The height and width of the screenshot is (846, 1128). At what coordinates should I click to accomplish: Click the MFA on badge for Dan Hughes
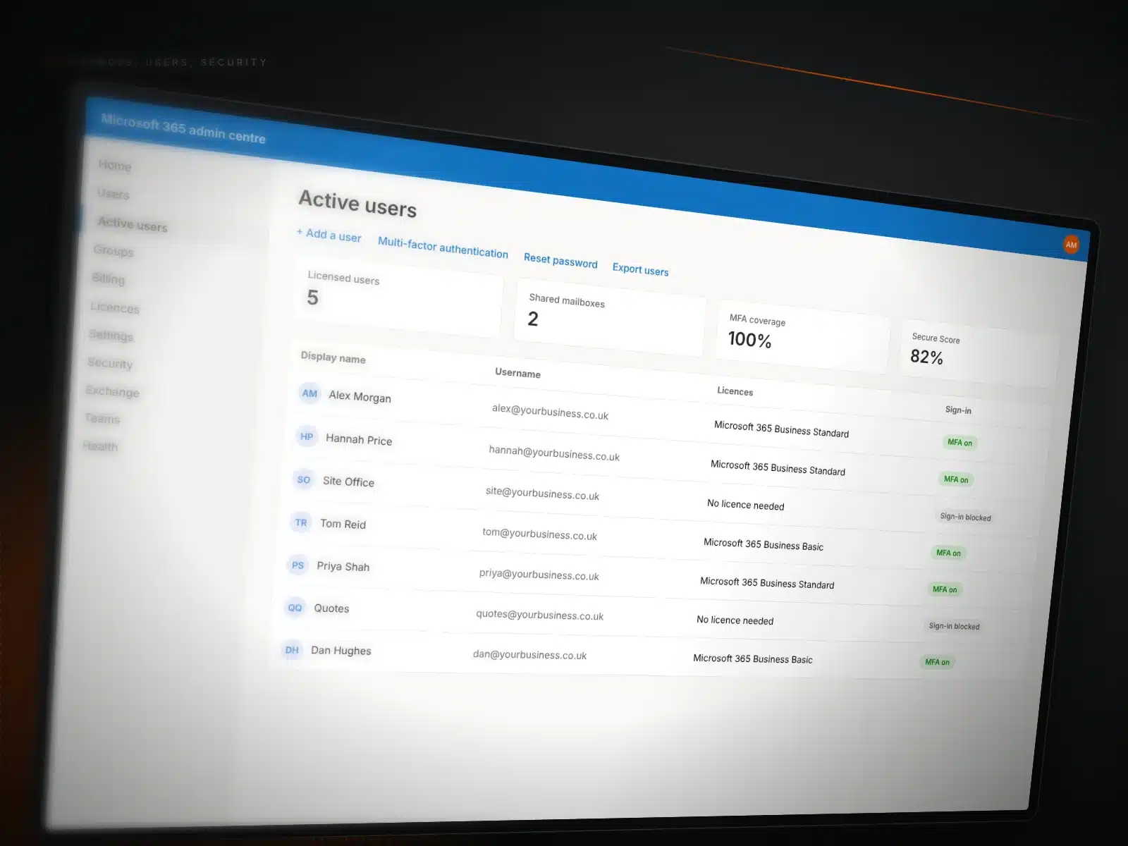coord(937,662)
